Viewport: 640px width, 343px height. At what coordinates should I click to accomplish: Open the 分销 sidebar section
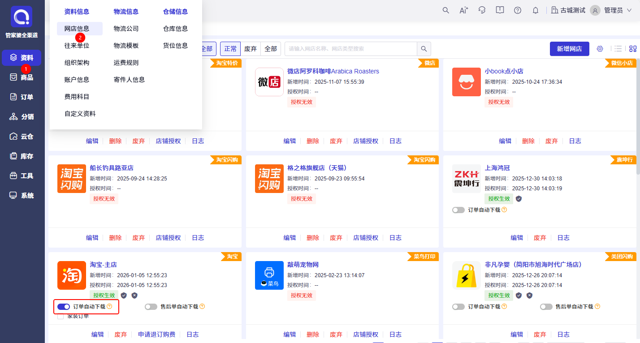(x=22, y=117)
